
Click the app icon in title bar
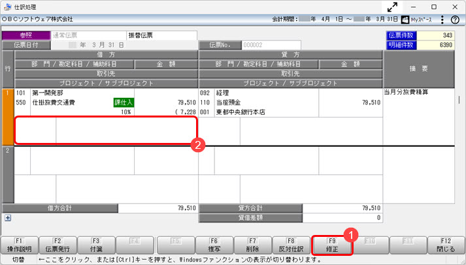coord(7,7)
